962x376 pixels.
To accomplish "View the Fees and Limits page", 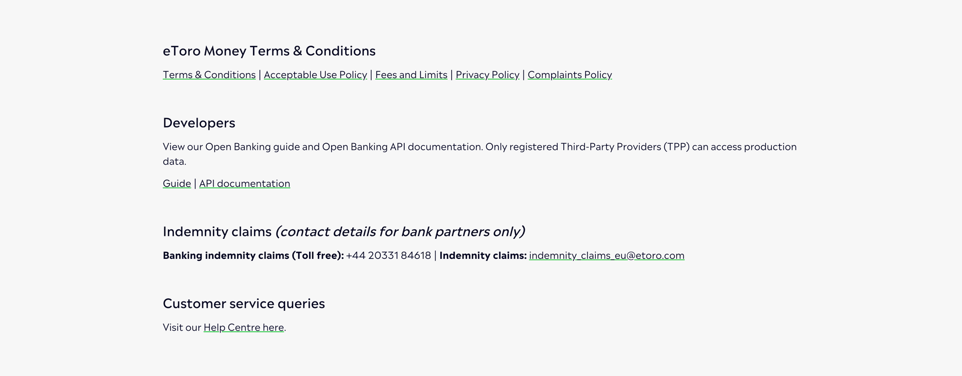I will (x=411, y=75).
